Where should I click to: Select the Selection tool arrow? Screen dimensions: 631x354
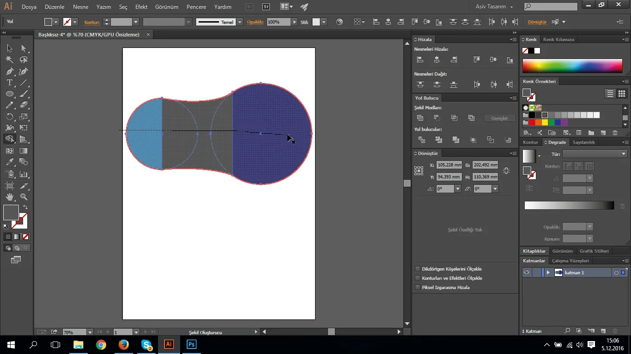(x=10, y=48)
